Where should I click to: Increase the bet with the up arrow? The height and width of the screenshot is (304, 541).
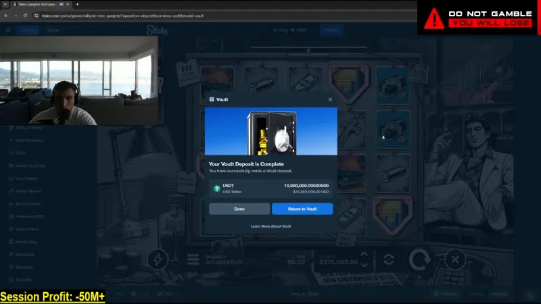(364, 255)
